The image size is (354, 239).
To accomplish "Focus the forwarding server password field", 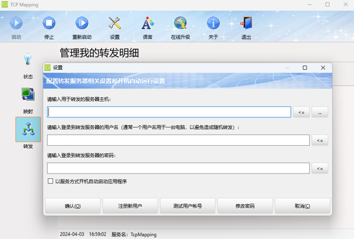I will (178, 169).
